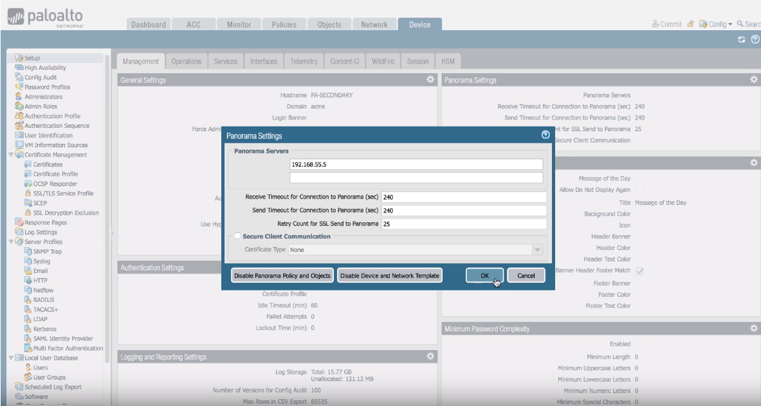Image resolution: width=761 pixels, height=406 pixels.
Task: Click the second empty Panorama Servers field
Action: click(416, 178)
